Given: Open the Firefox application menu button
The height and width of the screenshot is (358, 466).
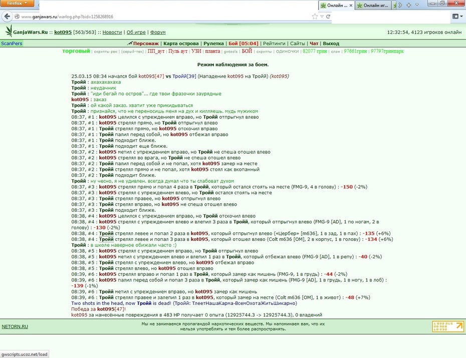Looking at the screenshot, I should (17, 4).
